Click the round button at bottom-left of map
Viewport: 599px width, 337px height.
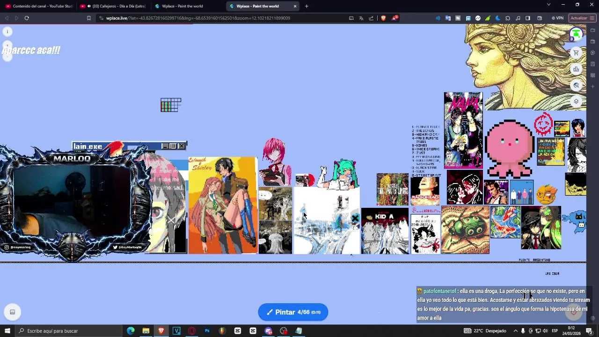(x=13, y=312)
